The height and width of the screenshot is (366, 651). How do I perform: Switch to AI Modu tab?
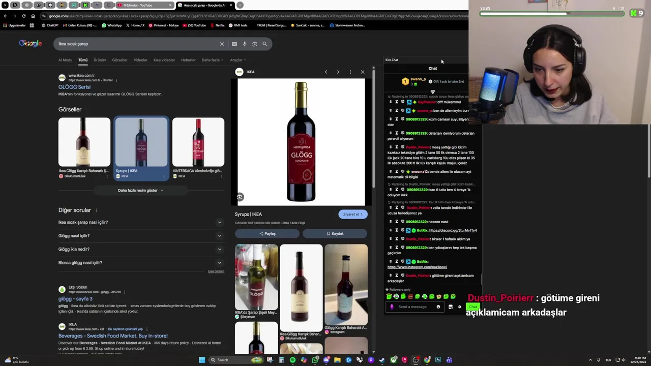pos(65,60)
